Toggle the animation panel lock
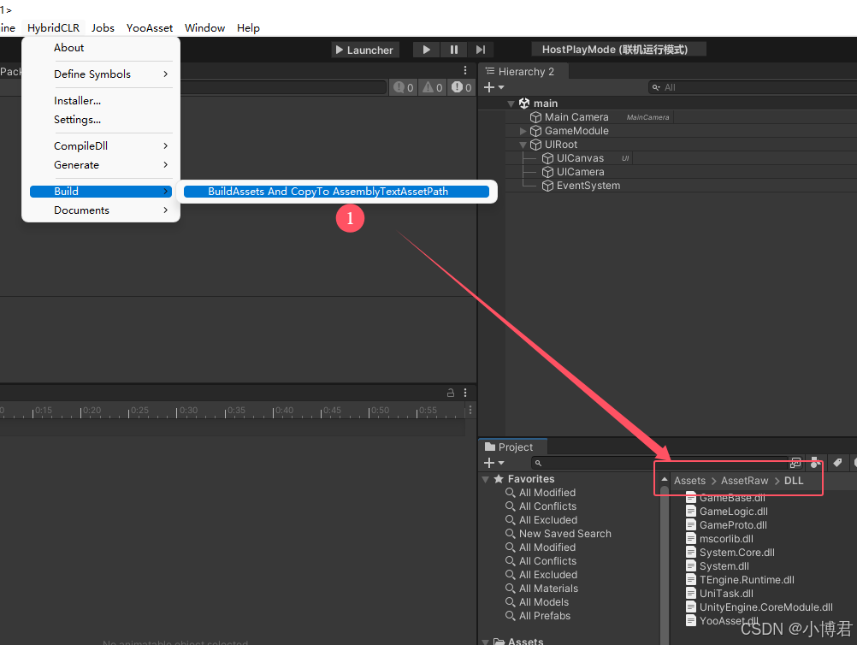 [x=451, y=393]
